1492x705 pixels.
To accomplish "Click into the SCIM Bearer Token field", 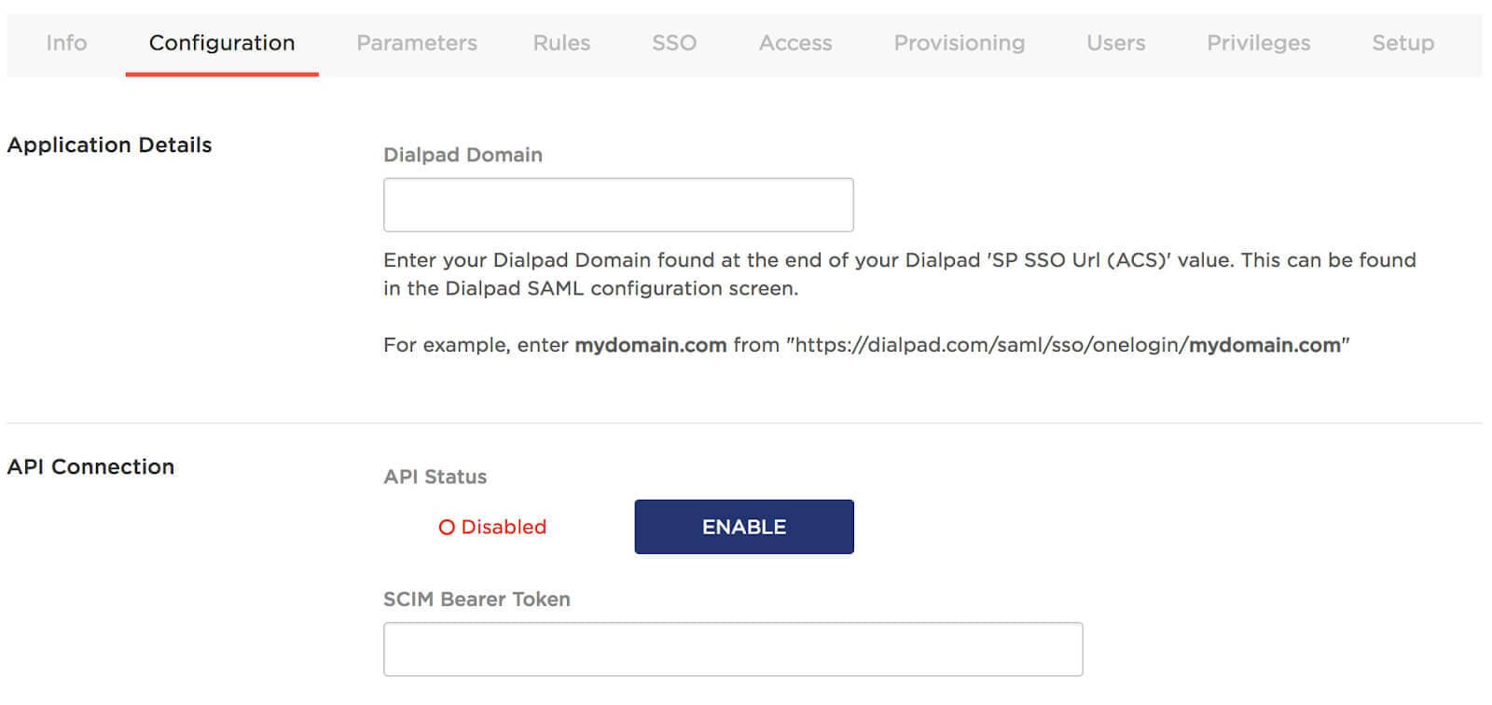I will coord(733,649).
